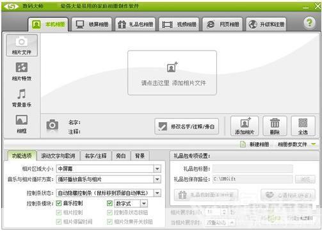Click the 相片展示时间 stepper arrows
This screenshot has width=322, height=231.
point(224,212)
